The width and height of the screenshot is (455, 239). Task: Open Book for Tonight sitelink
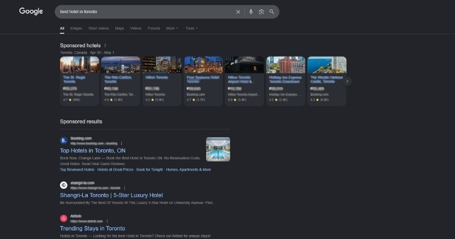pos(150,170)
